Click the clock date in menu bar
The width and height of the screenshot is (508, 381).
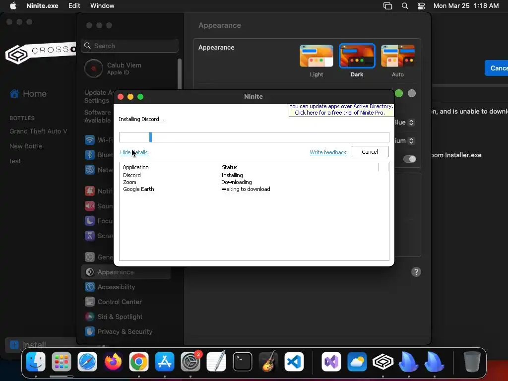466,5
